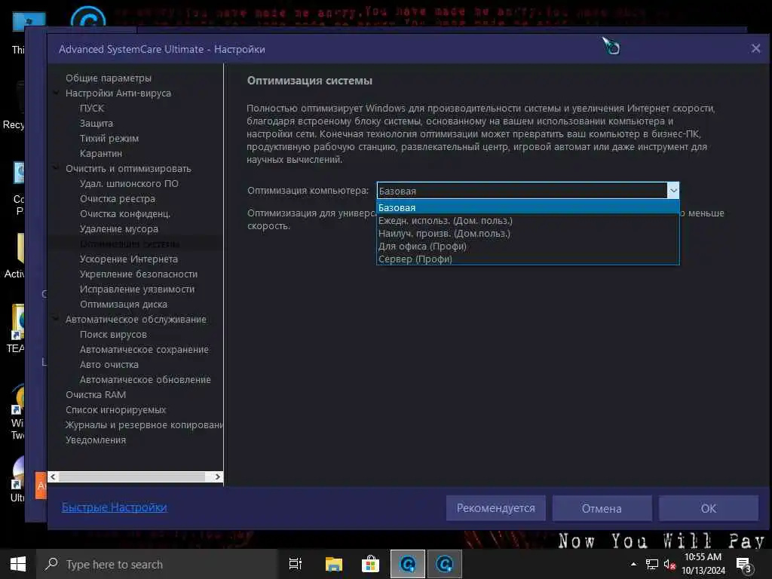772x579 pixels.
Task: Open the network status tray icon
Action: pyautogui.click(x=652, y=564)
